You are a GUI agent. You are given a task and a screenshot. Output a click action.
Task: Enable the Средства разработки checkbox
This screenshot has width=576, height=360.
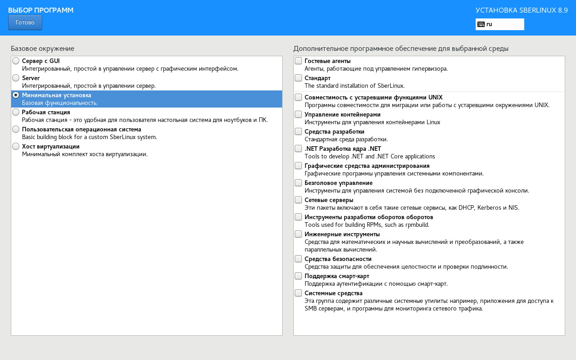[x=298, y=131]
